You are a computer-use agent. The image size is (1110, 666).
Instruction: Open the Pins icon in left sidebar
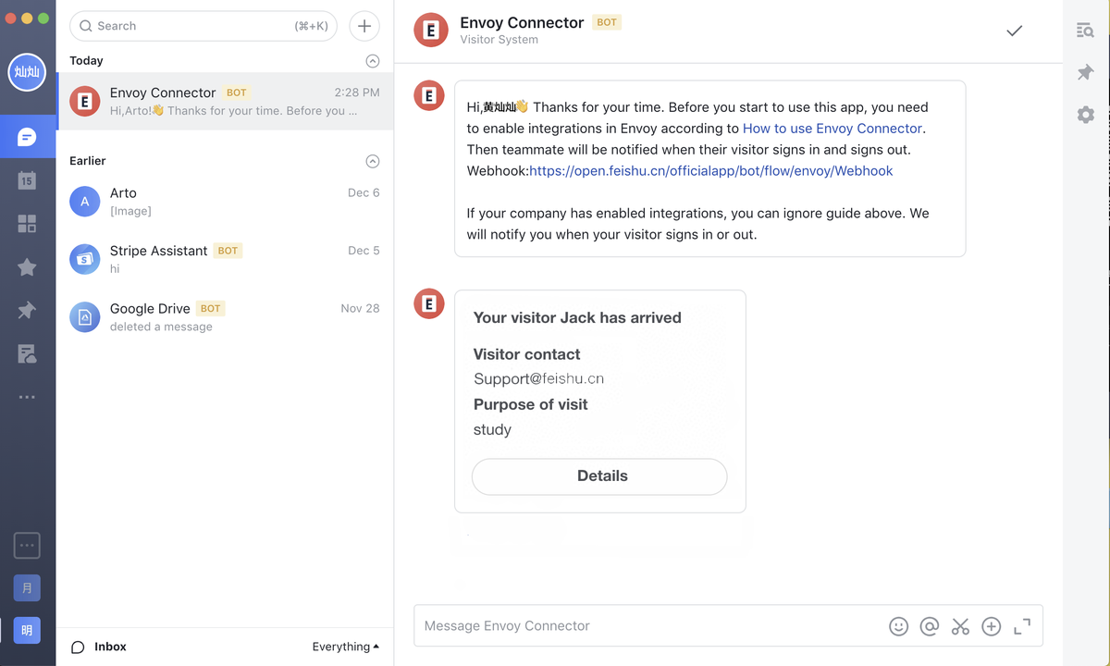(27, 311)
